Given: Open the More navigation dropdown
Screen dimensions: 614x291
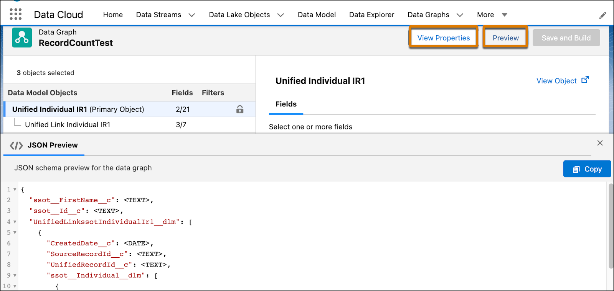Looking at the screenshot, I should (492, 15).
